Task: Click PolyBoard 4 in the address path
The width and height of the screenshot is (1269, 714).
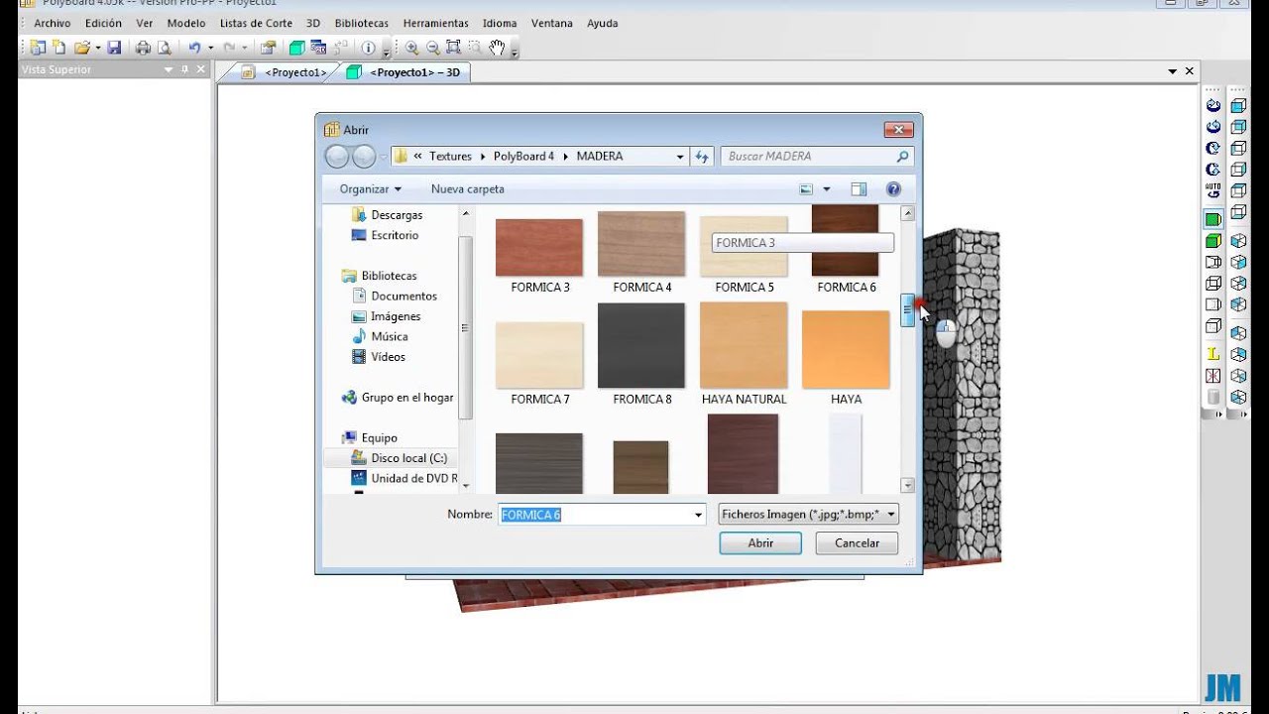Action: tap(524, 156)
